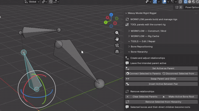199x111 pixels.
Task: Open the pose figure icon dropdown
Action: [174, 2]
